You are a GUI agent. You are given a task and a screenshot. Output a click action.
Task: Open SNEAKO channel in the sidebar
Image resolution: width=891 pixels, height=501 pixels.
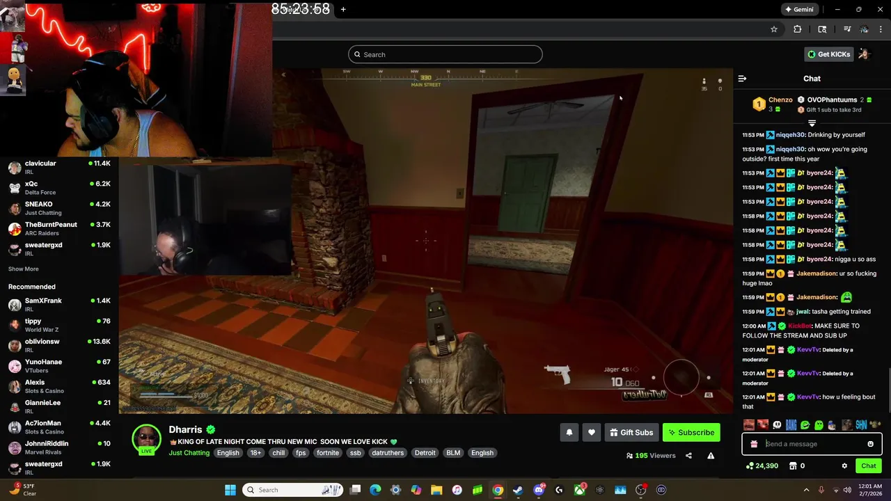[x=59, y=208]
